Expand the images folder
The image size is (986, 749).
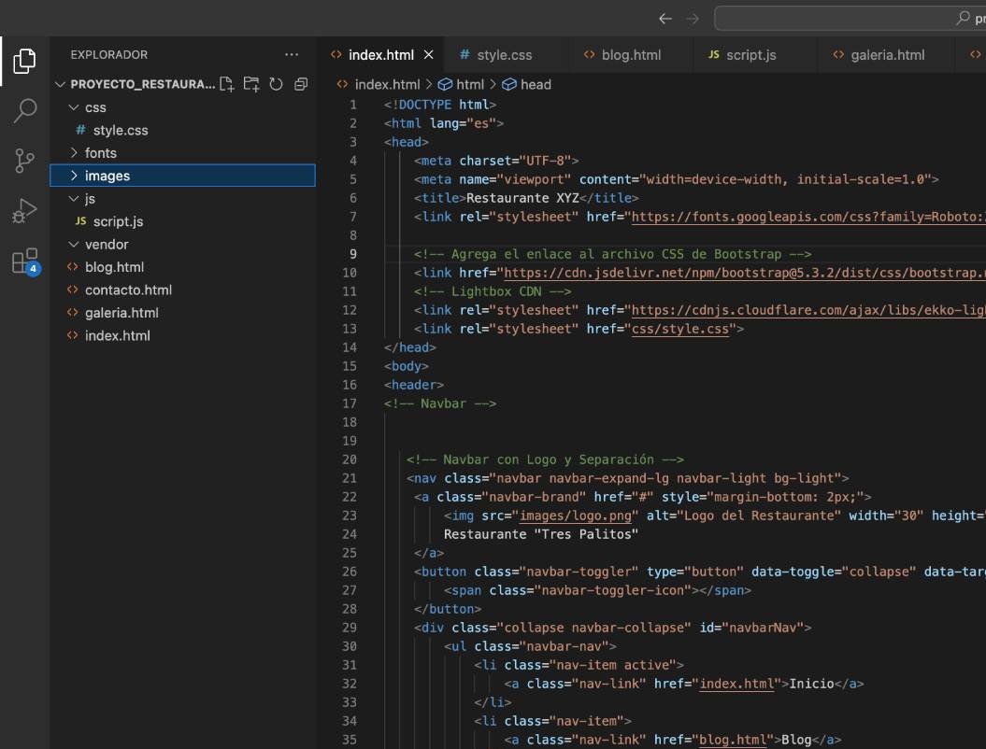point(107,176)
